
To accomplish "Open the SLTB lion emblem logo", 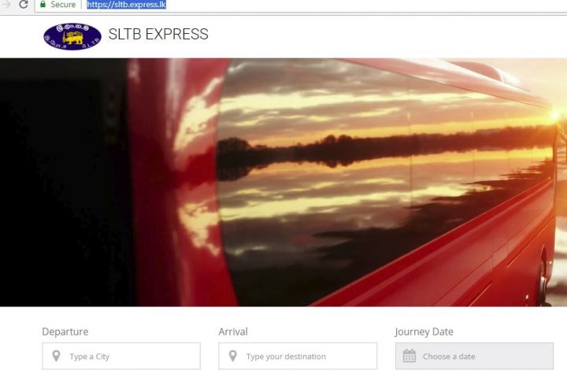I will tap(72, 36).
